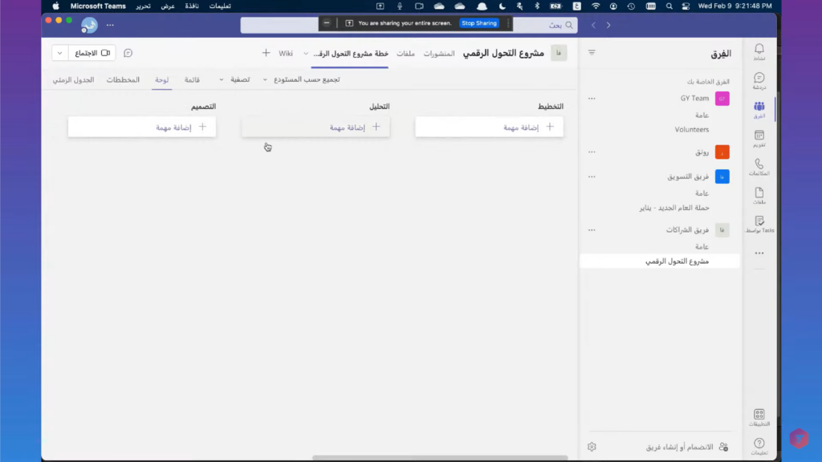Open Spotlight search in macOS menu bar
822x462 pixels.
coord(669,6)
